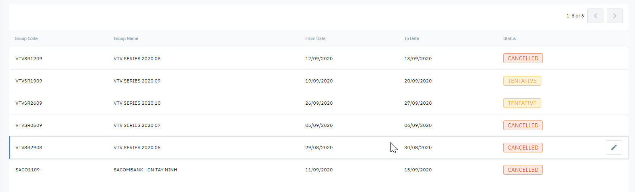The height and width of the screenshot is (192, 635).
Task: Click CANCELLED badge on SACO1109 row
Action: click(x=523, y=170)
